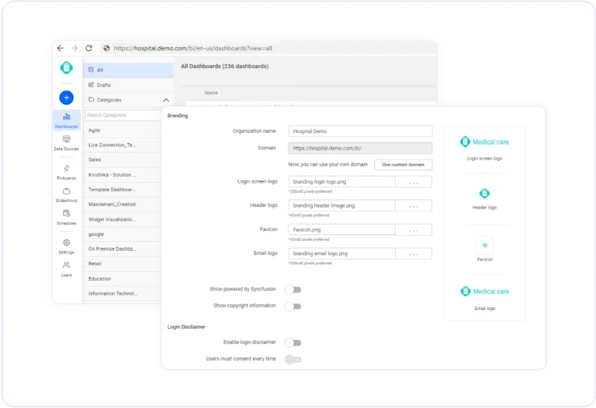Open Schedules in sidebar
596x408 pixels.
tap(66, 218)
